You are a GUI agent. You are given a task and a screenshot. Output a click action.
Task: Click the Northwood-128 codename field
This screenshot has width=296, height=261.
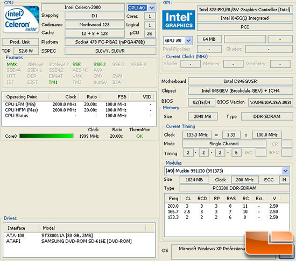coord(94,25)
